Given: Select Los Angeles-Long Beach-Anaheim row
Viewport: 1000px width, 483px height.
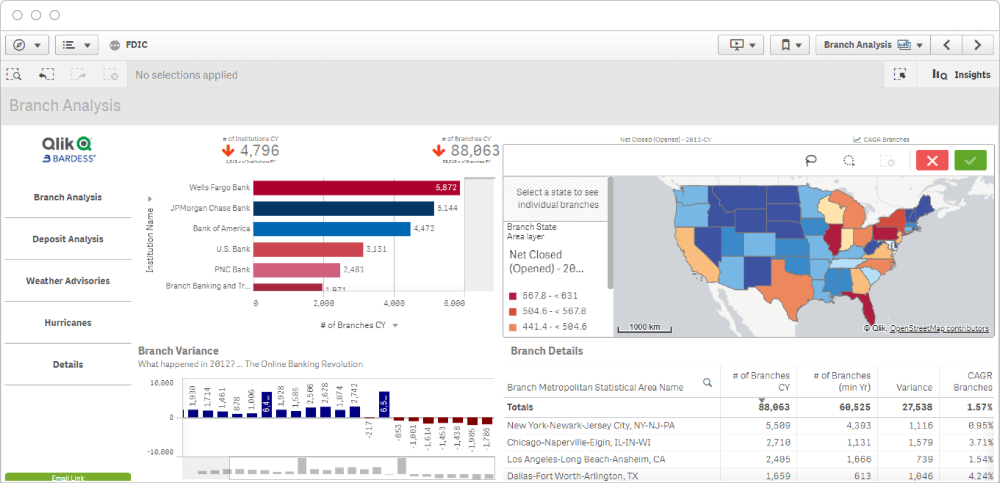Looking at the screenshot, I should (749, 459).
